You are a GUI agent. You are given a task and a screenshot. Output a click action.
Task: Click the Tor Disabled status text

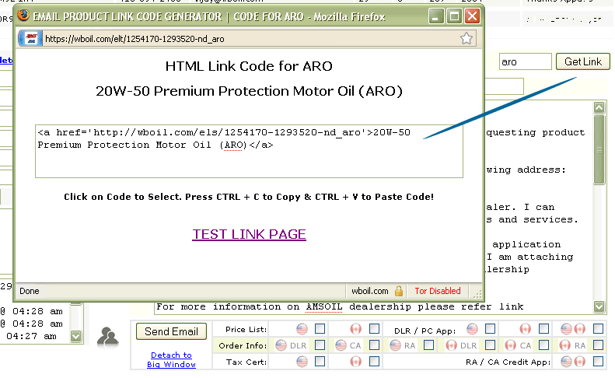pyautogui.click(x=438, y=291)
